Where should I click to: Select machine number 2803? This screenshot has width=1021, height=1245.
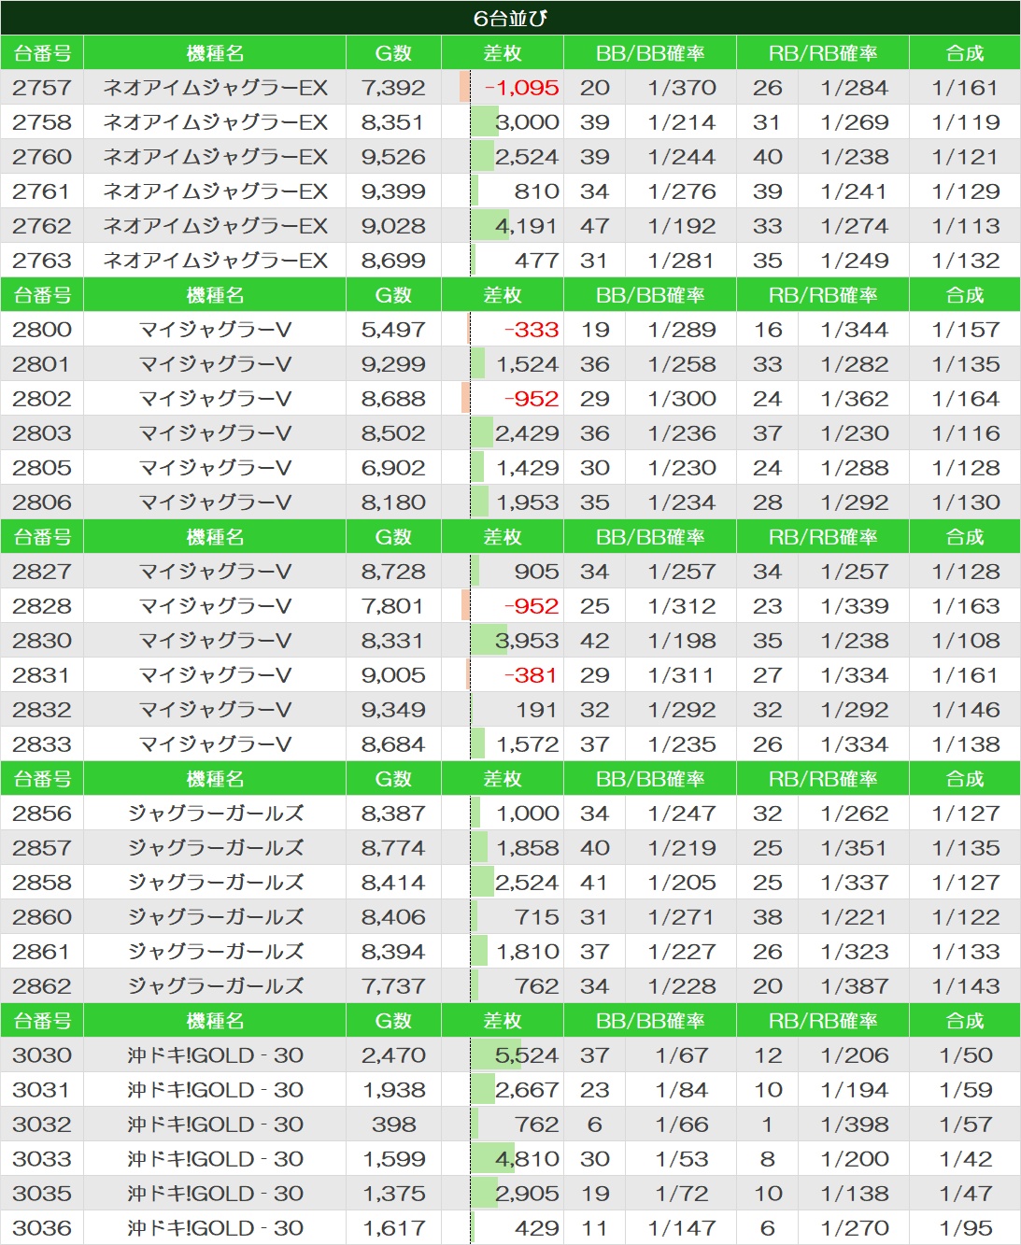42,433
